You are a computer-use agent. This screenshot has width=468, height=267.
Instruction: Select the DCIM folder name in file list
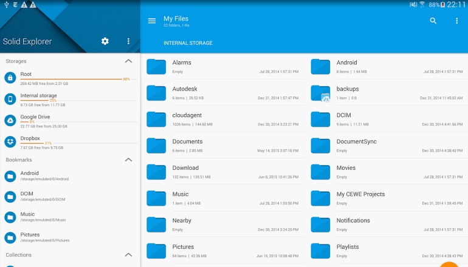click(343, 115)
